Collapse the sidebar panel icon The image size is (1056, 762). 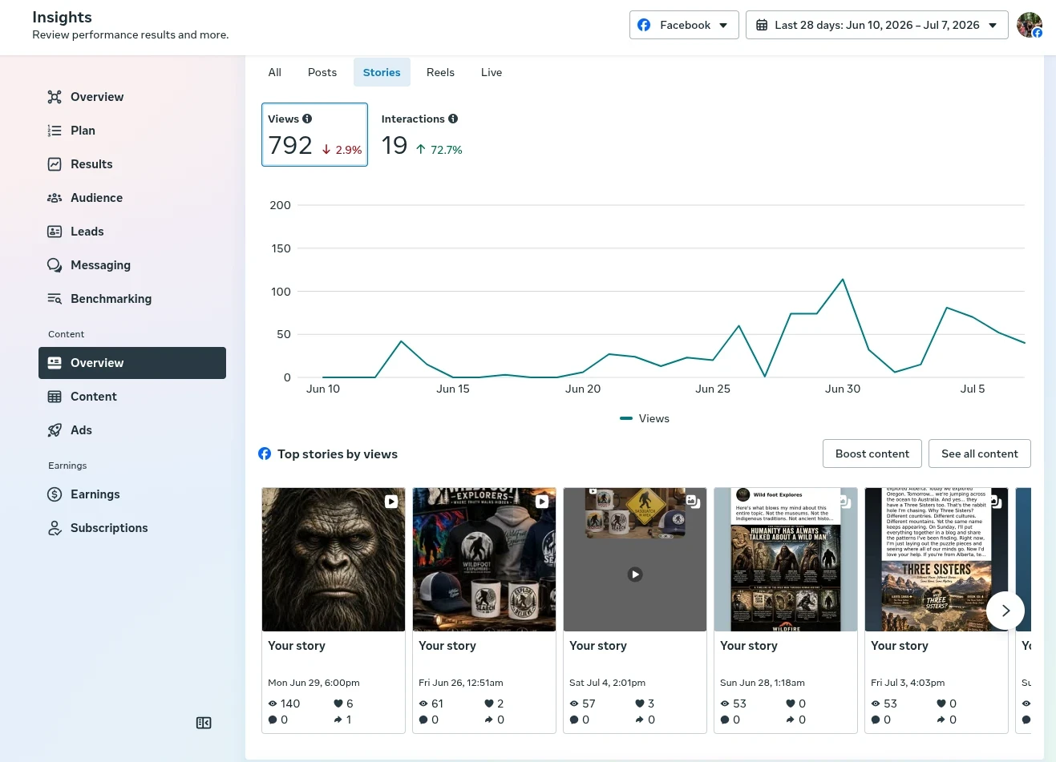pyautogui.click(x=204, y=723)
